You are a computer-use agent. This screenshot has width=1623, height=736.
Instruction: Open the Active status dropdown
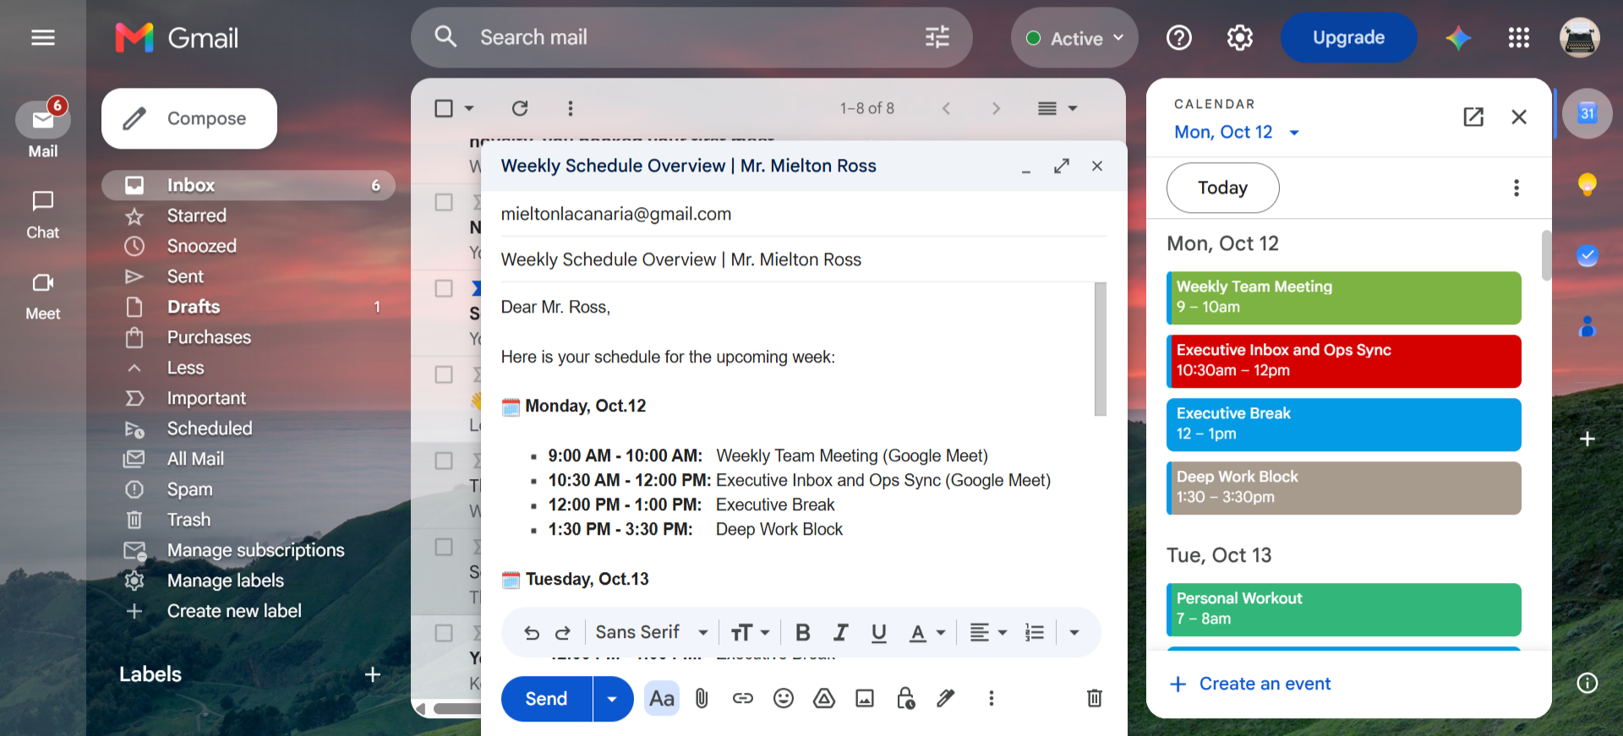pyautogui.click(x=1074, y=38)
